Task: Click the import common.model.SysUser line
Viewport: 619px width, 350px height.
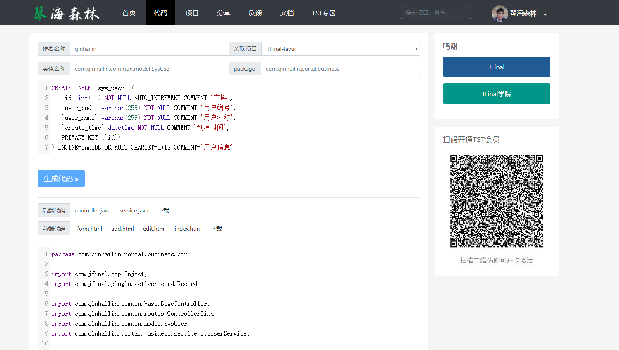Action: pyautogui.click(x=121, y=324)
